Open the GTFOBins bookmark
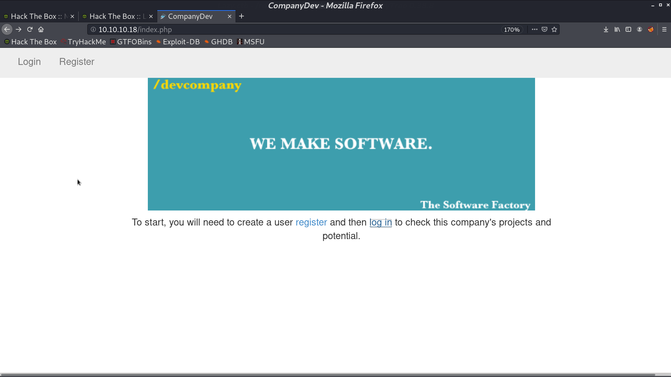 [x=131, y=42]
